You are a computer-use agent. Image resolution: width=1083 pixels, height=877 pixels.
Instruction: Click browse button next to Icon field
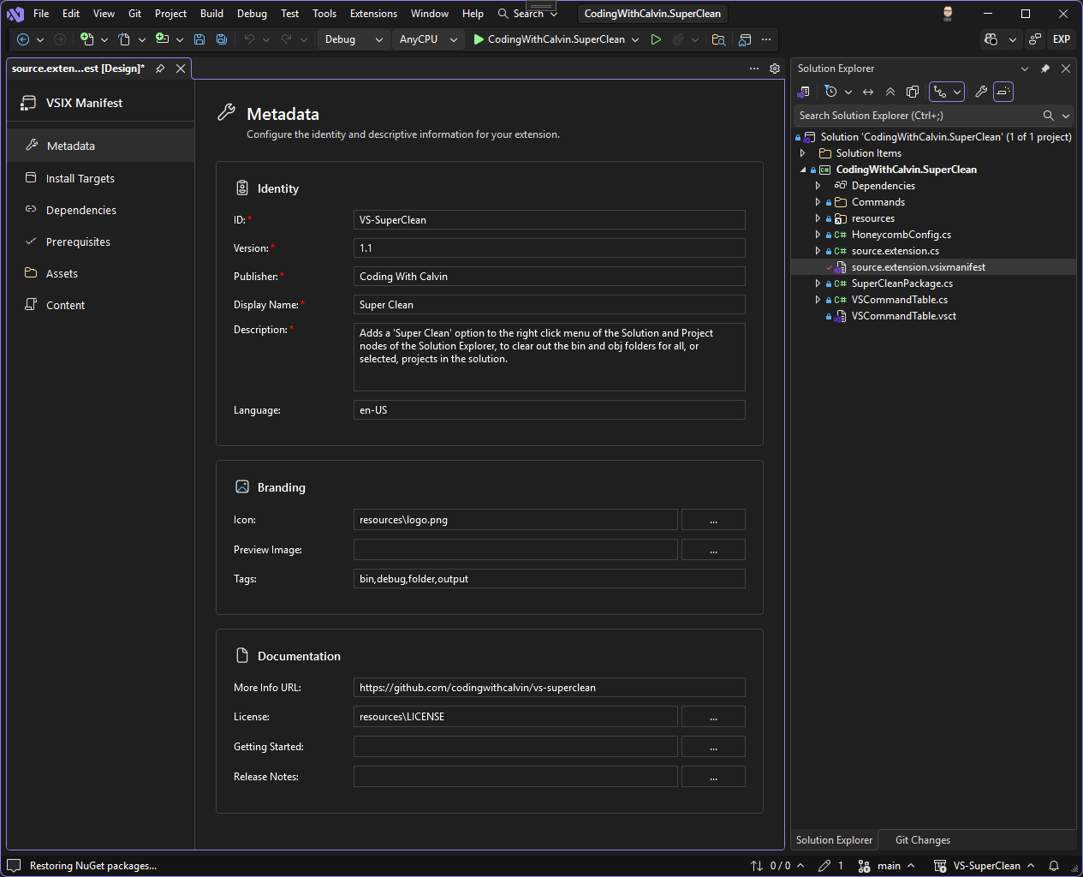[x=713, y=520]
